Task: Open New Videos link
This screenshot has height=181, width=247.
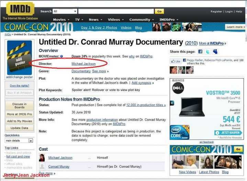Action: 188,172
